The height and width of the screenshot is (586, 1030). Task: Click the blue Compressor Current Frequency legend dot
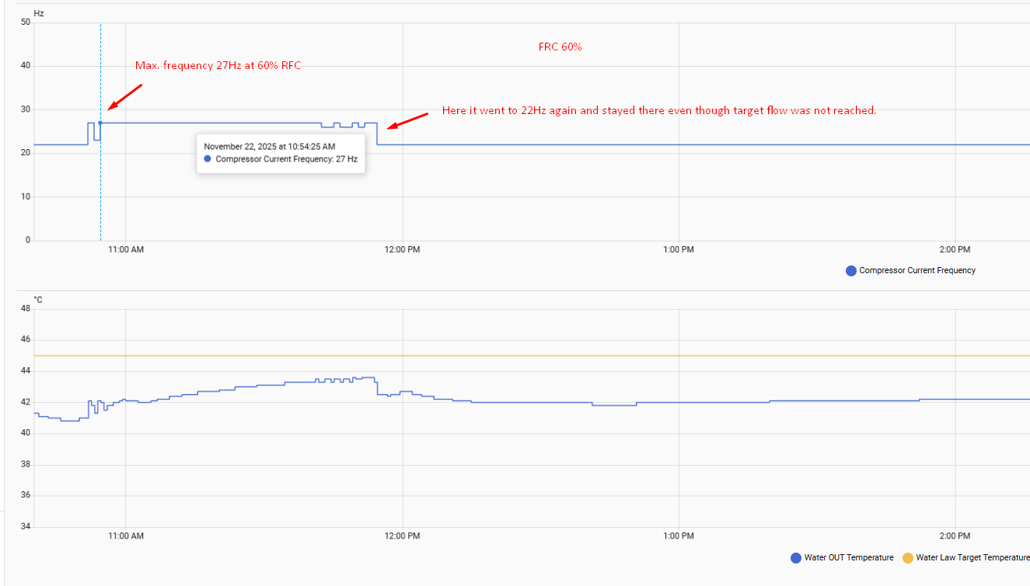(851, 271)
